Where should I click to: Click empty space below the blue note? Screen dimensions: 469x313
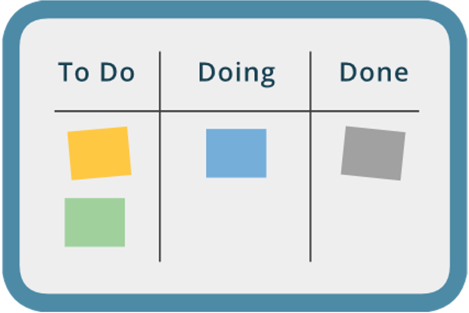(236, 221)
